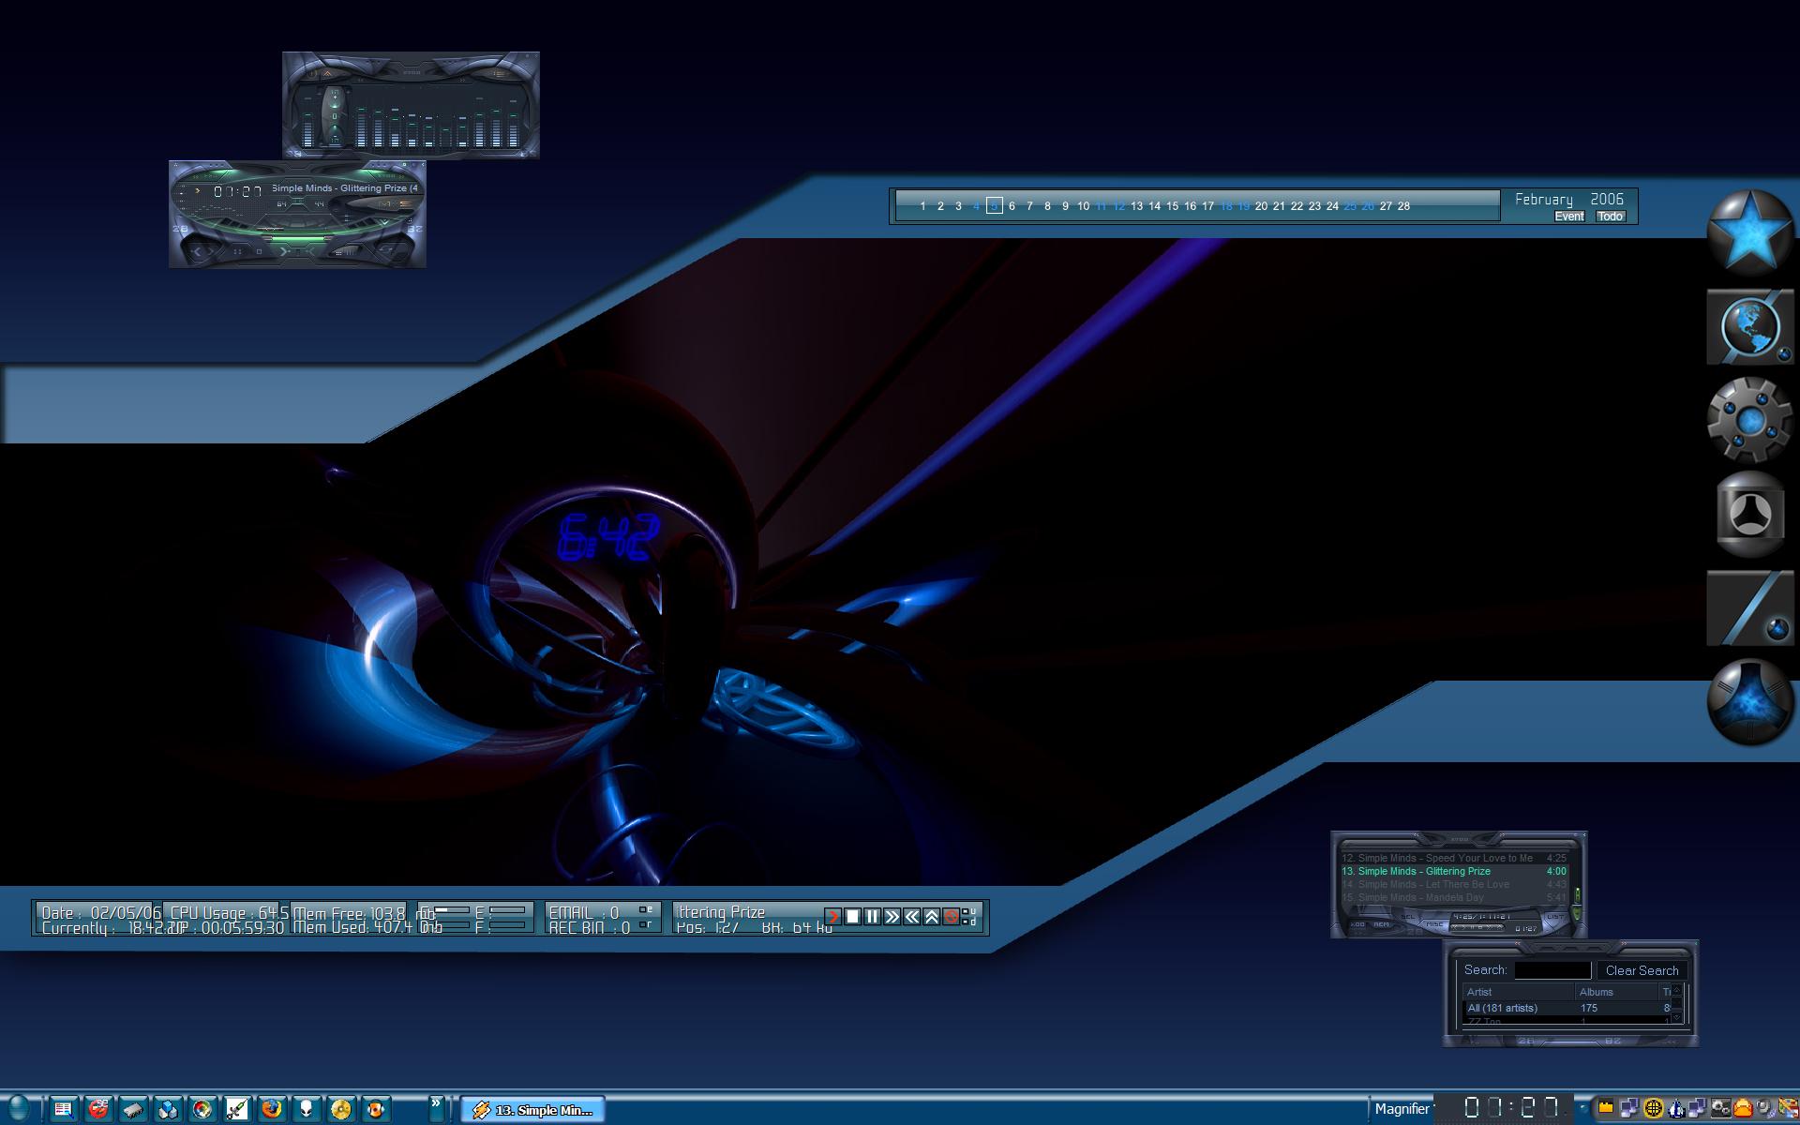Click the media library scroll down arrow

click(1676, 1017)
